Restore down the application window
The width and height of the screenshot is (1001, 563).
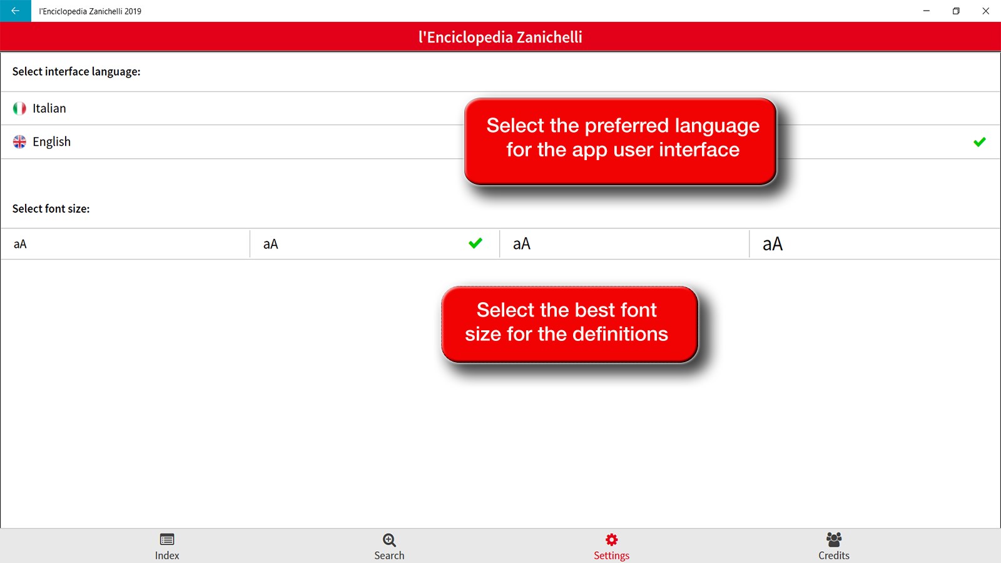(x=956, y=11)
